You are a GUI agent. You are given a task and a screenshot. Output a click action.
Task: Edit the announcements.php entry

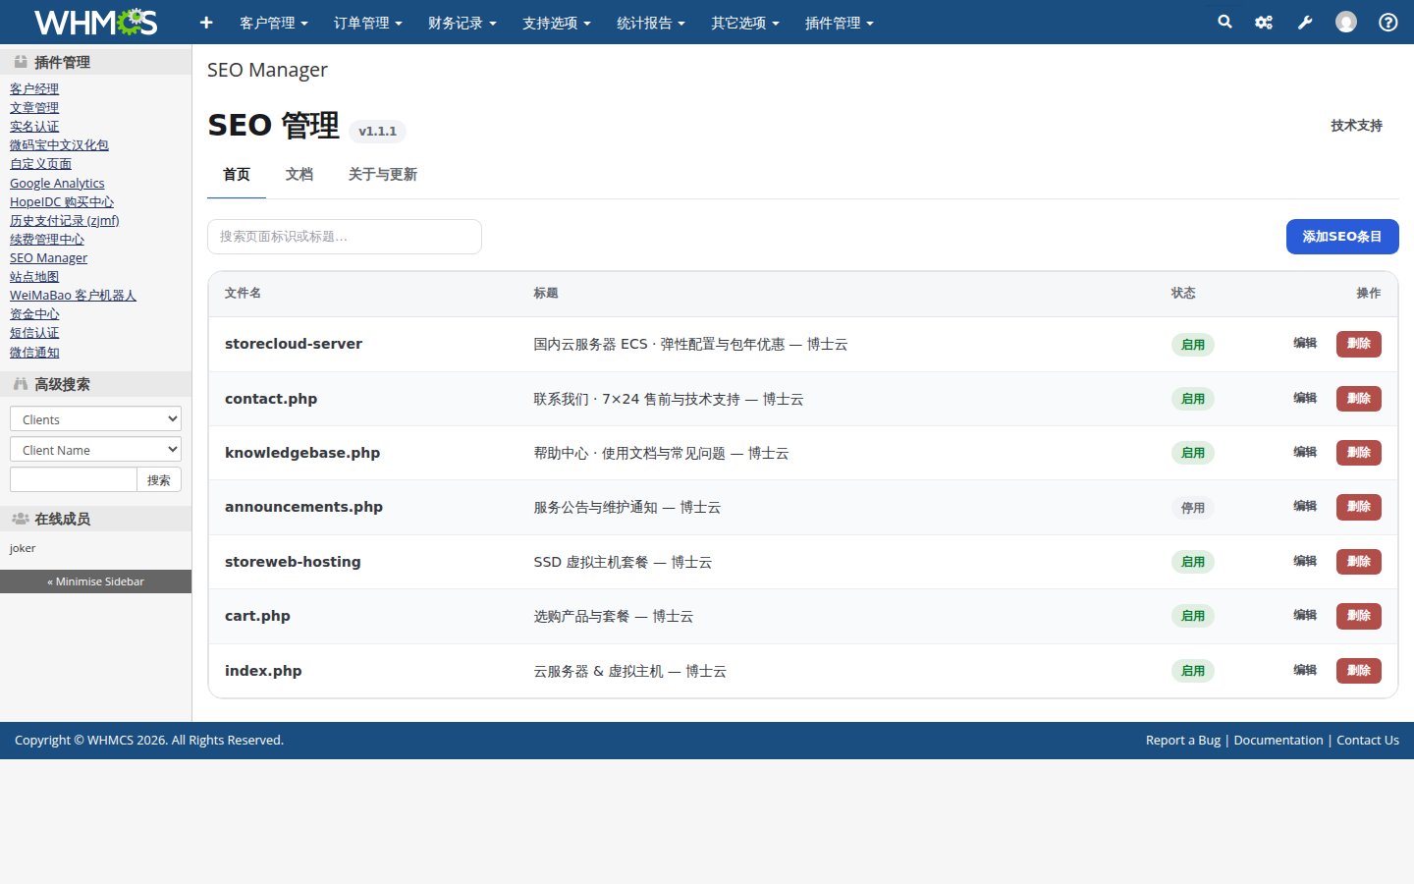(x=1305, y=506)
